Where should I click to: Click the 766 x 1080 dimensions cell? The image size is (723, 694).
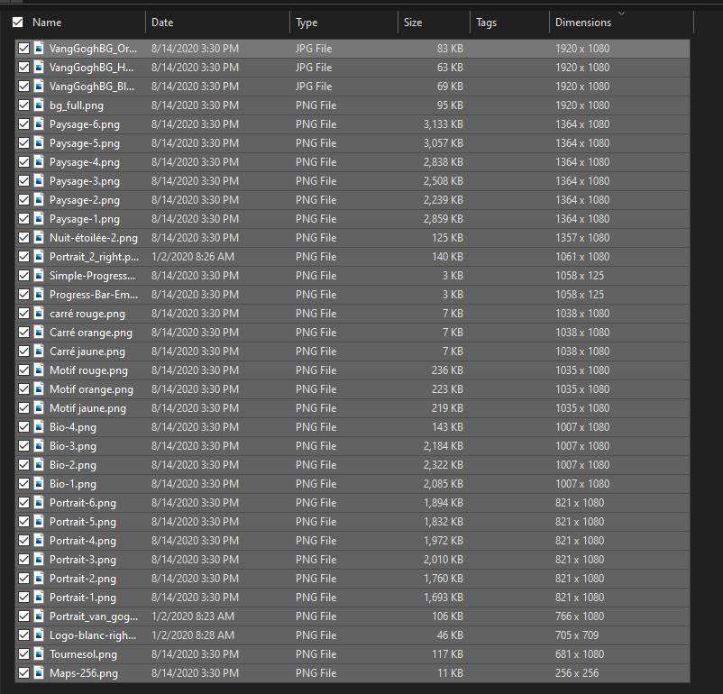[580, 616]
